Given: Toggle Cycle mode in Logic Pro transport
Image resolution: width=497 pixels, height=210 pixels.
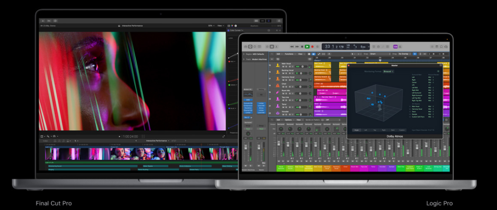Looking at the screenshot, I should pyautogui.click(x=317, y=46).
